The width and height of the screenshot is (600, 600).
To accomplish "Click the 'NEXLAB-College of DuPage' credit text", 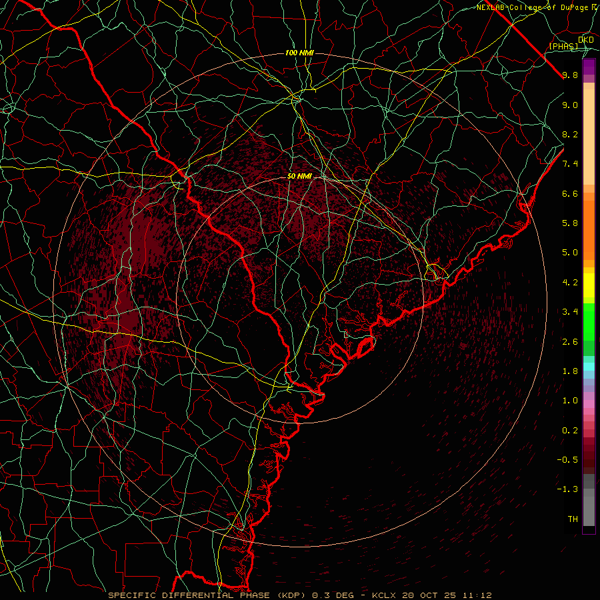I will coord(532,7).
